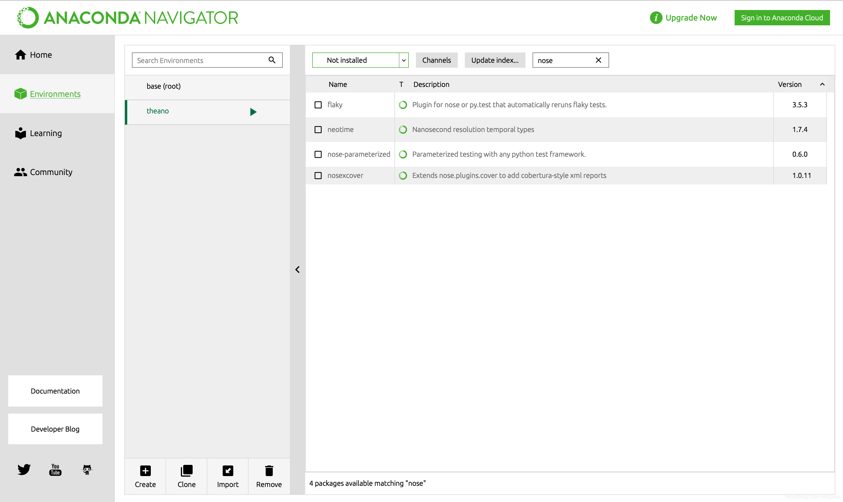Go to the Community section
Image resolution: width=843 pixels, height=502 pixels.
click(x=57, y=172)
